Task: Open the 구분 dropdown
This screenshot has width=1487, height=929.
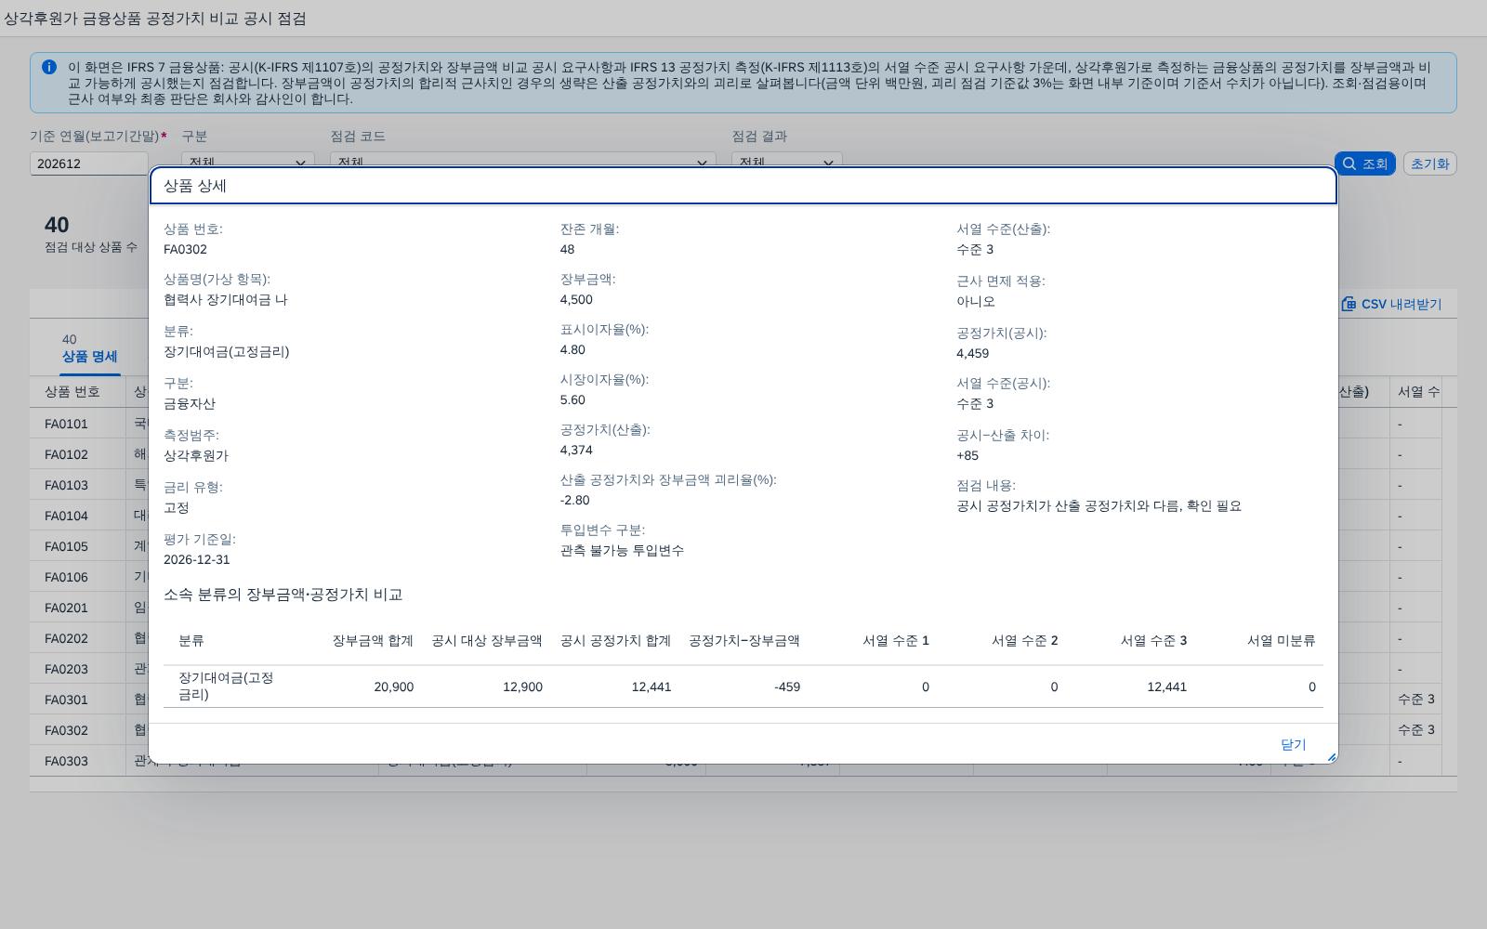Action: click(x=247, y=162)
